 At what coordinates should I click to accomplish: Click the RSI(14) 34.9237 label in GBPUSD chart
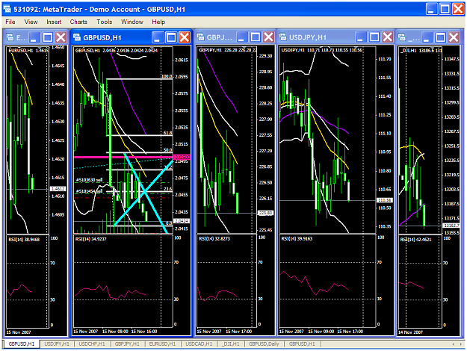pyautogui.click(x=91, y=239)
